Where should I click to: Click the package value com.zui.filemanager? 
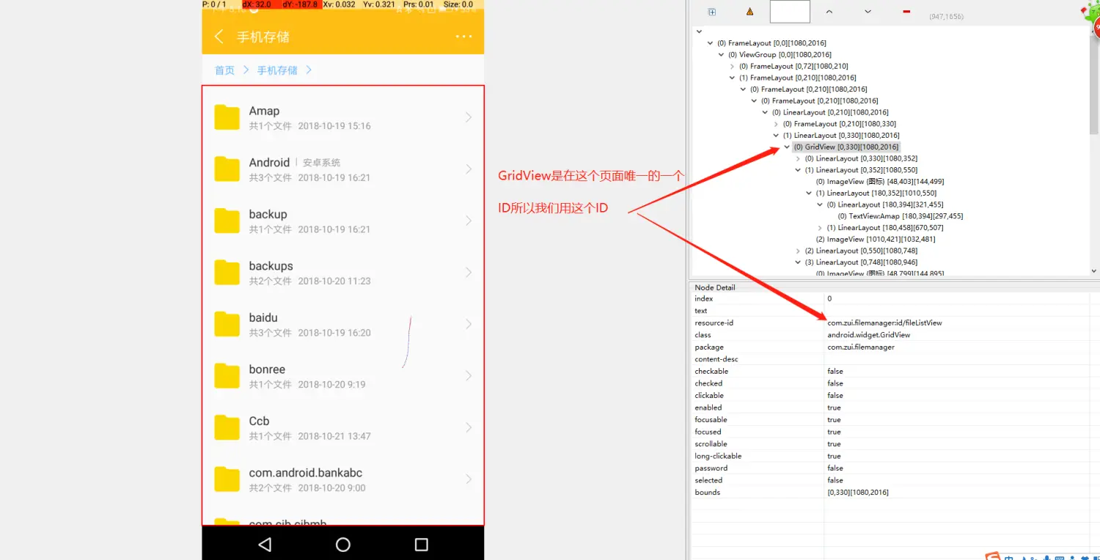pyautogui.click(x=861, y=347)
